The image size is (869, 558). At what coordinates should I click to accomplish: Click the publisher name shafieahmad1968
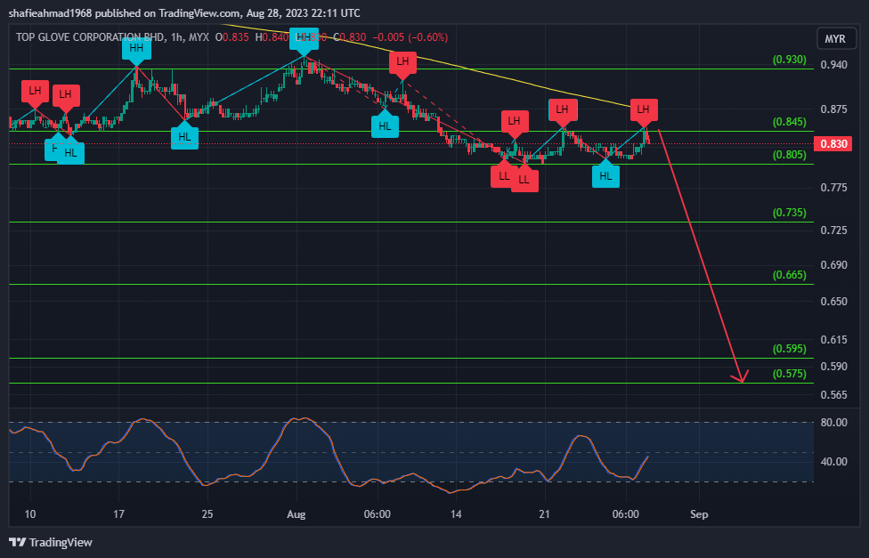point(51,12)
